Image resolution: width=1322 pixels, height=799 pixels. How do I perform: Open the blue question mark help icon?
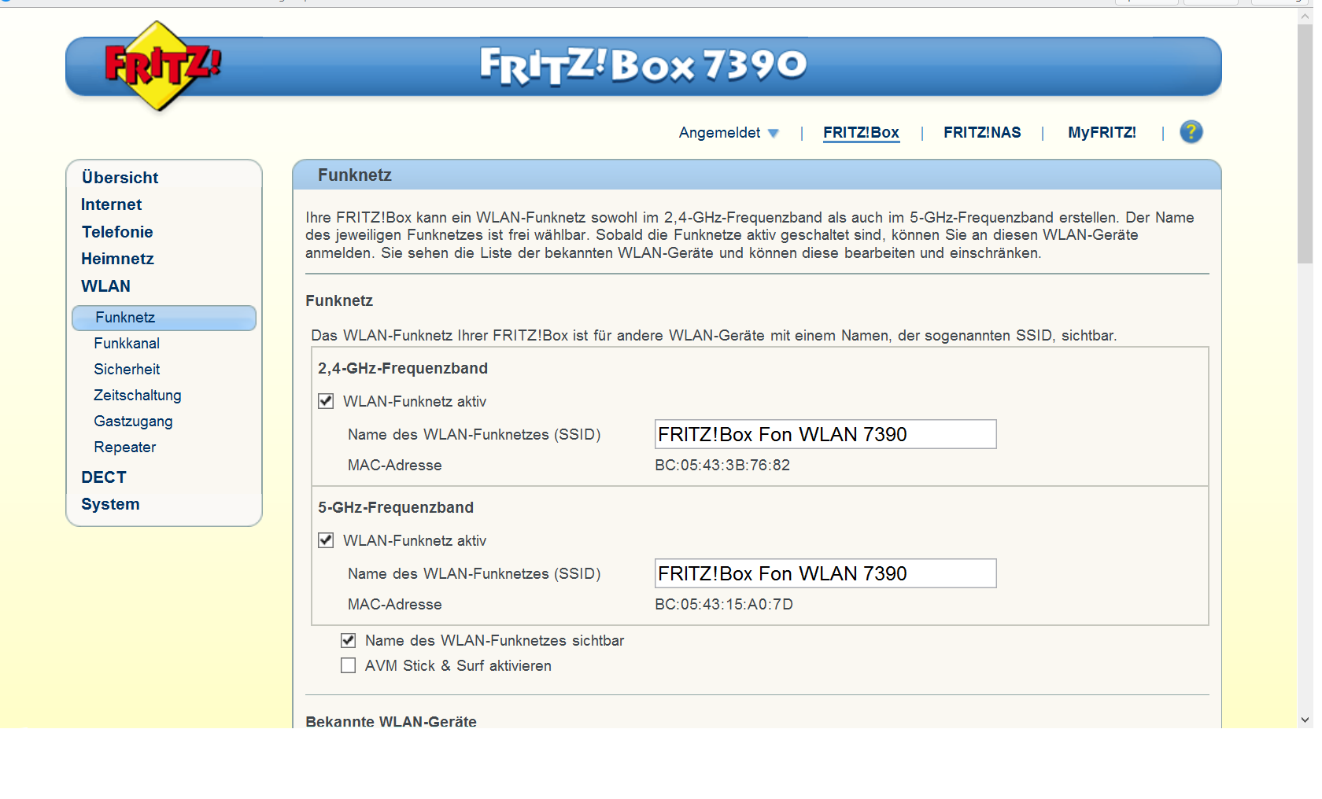pyautogui.click(x=1191, y=132)
